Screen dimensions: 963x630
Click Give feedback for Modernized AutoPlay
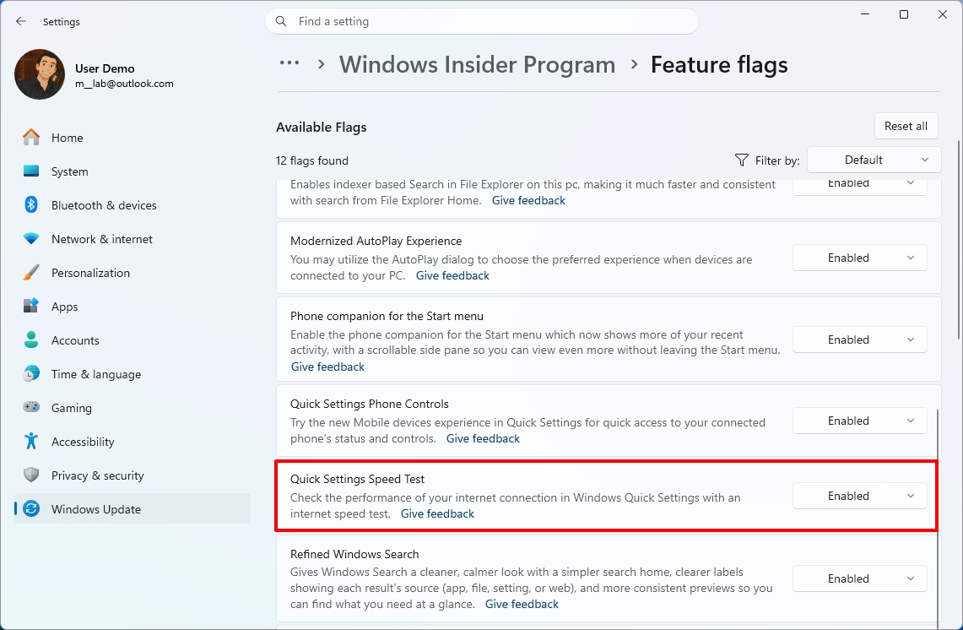(x=452, y=275)
